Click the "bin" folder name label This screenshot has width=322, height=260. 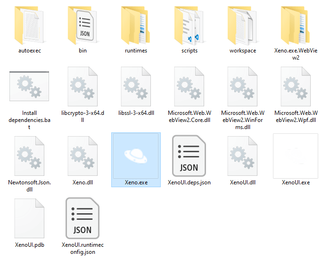(x=83, y=51)
